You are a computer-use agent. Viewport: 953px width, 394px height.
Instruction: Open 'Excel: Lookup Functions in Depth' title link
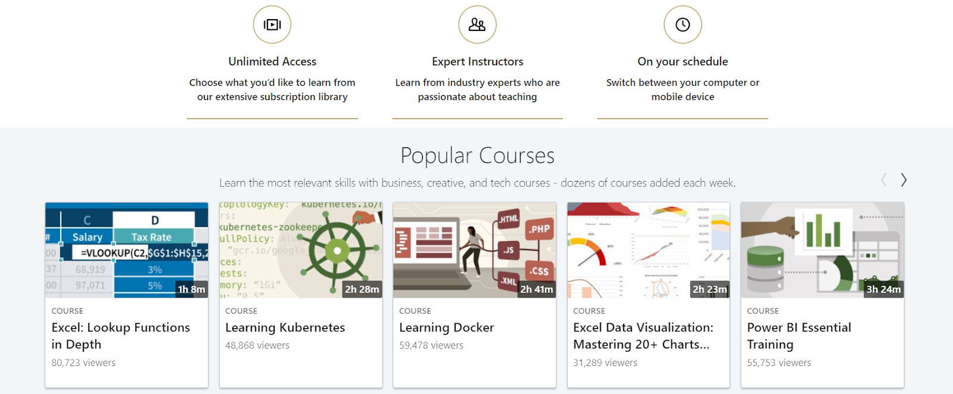pos(121,336)
